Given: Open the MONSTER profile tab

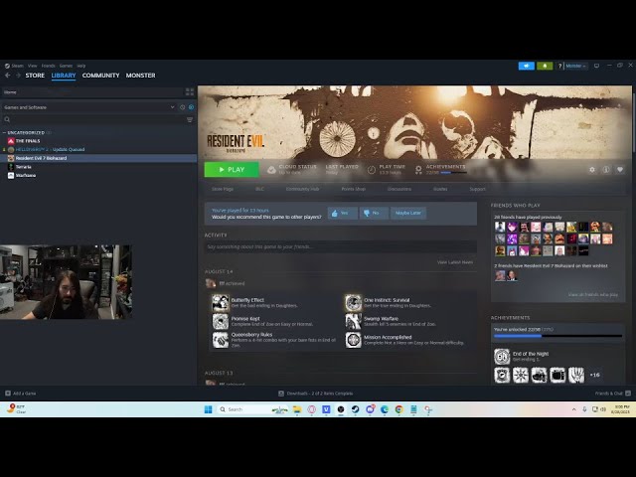Looking at the screenshot, I should [x=140, y=76].
